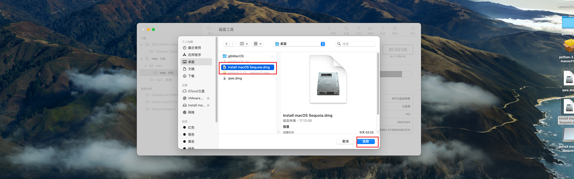Image resolution: width=574 pixels, height=179 pixels.
Task: Open the VMware... volume in the sidebar
Action: pyautogui.click(x=193, y=98)
